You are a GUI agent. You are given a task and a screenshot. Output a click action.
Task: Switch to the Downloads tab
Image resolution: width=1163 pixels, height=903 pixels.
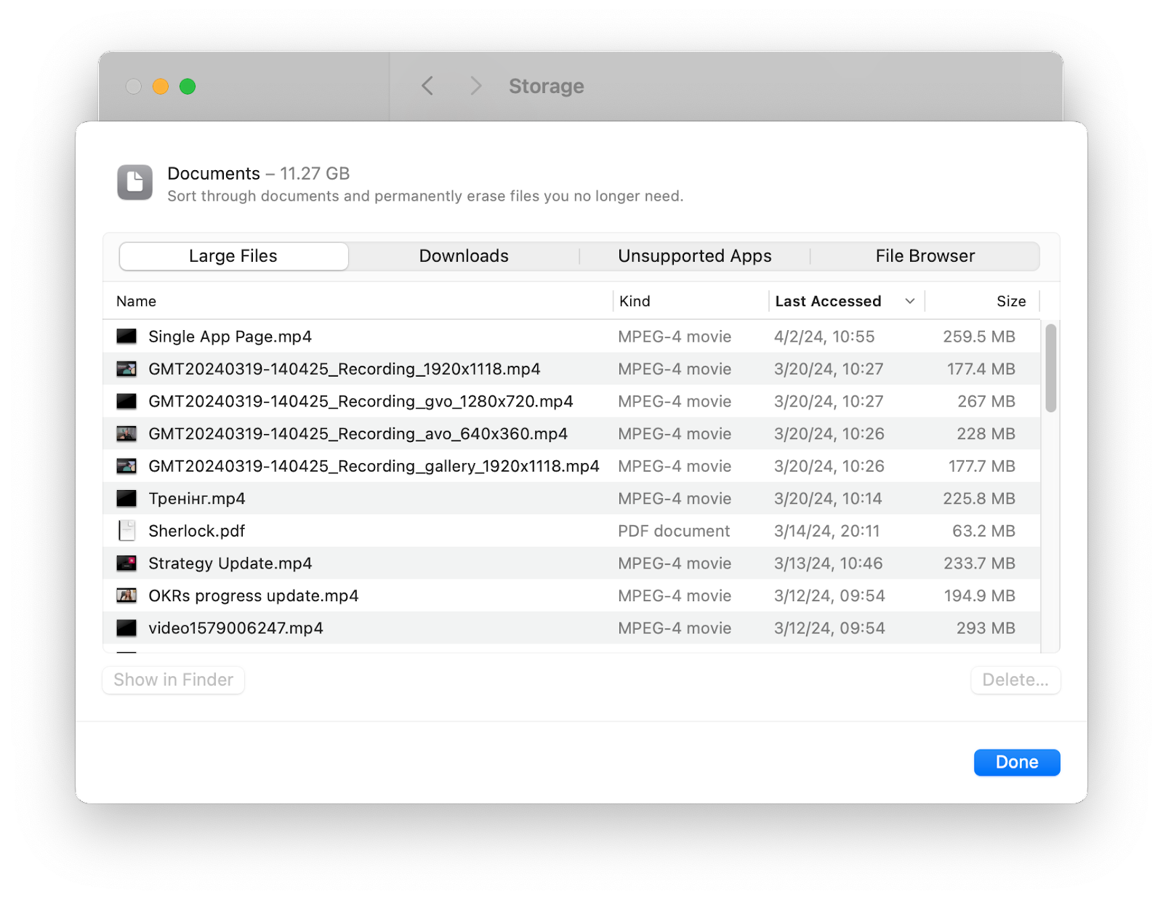[x=463, y=256]
